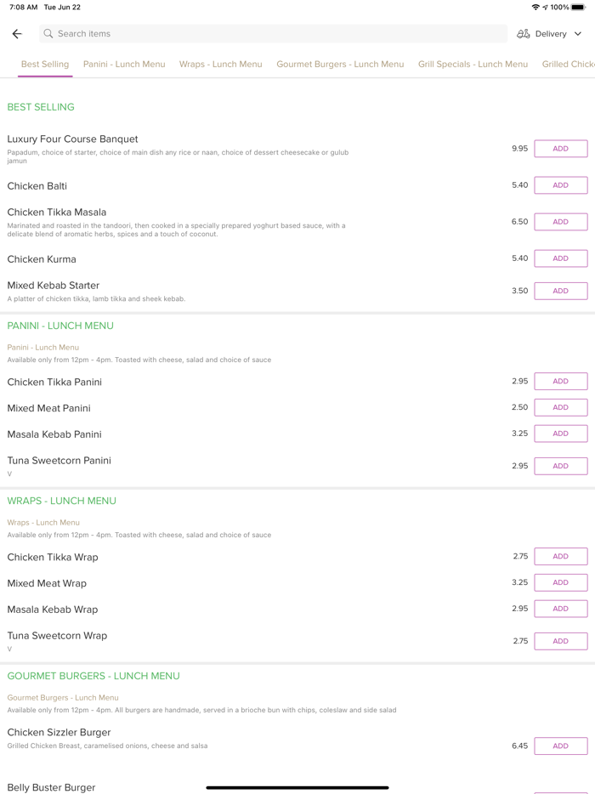Tap the delivery scooter icon
This screenshot has height=794, width=595.
point(524,34)
